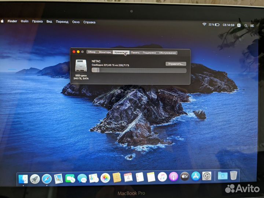
Task: Close the storage window with red button
Action: [74, 52]
